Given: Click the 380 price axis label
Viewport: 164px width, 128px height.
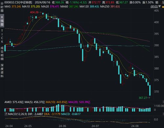Looking at the screenshot, I should [156, 69].
